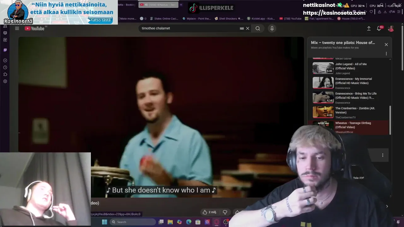Screen dimensions: 404x227
Task: Open the House (150.0 m²) bookmark
Action: click(x=351, y=19)
